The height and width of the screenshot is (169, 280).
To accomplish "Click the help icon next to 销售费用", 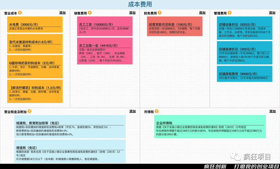I will coord(90,13).
